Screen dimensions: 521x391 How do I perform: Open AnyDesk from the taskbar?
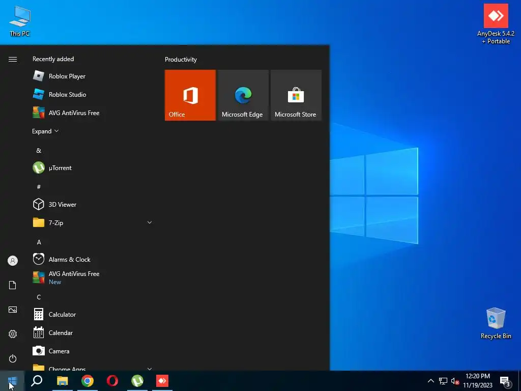coord(162,381)
